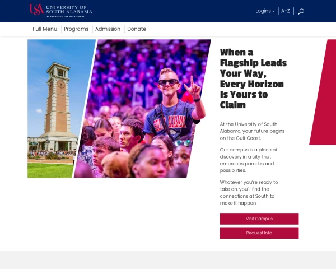Click the search magnifier icon
336x269 pixels.
tap(301, 11)
